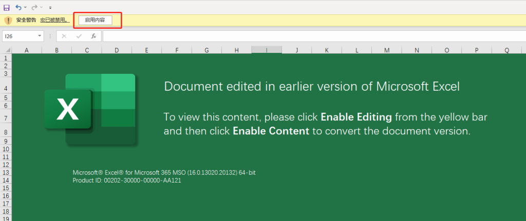Select column M header
This screenshot has height=221, width=526.
point(387,50)
